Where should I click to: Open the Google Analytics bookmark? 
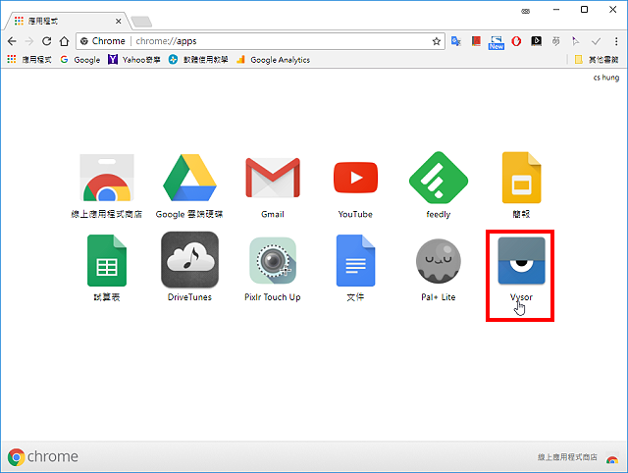[x=273, y=60]
